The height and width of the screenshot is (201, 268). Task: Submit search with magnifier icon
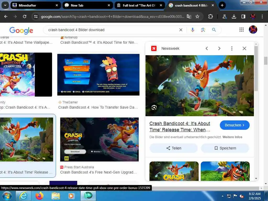214,30
